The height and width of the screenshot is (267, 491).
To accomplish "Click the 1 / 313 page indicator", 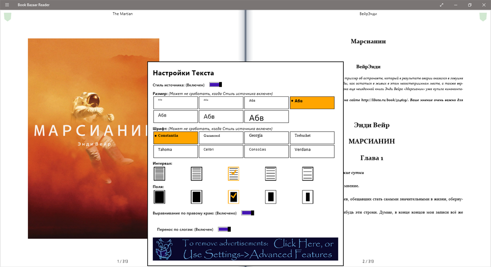I will point(122,262).
